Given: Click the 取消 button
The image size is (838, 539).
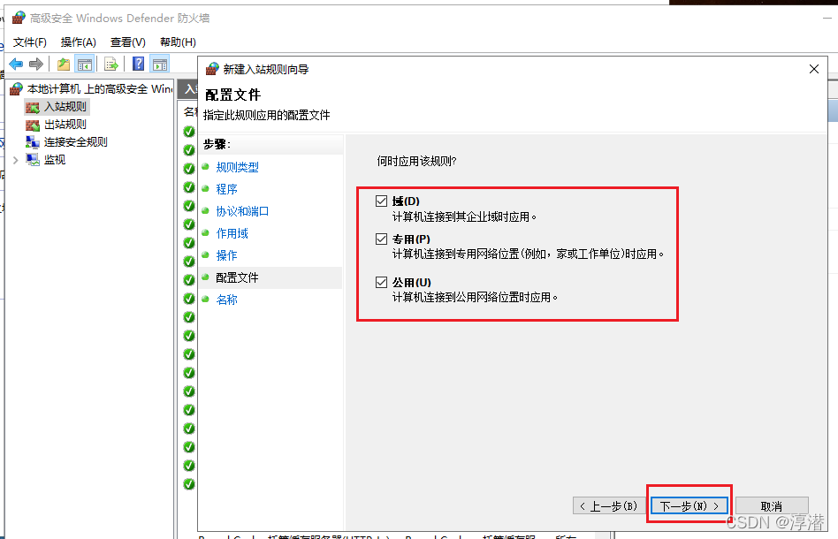Looking at the screenshot, I should click(x=772, y=505).
